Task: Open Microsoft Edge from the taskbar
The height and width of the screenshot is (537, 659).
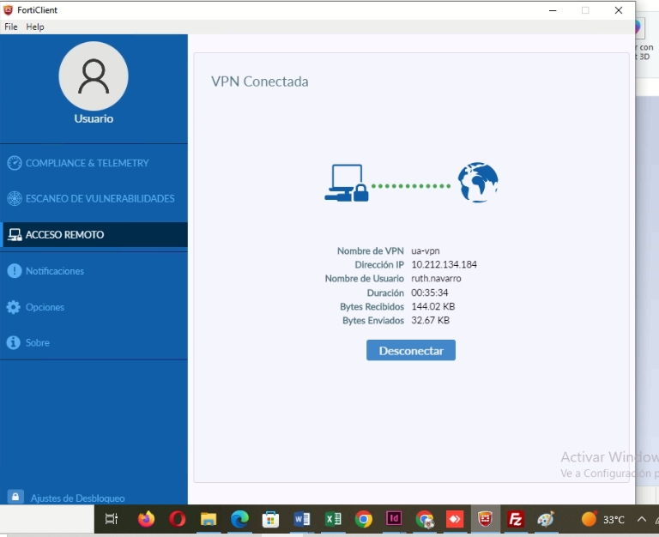Action: [239, 519]
